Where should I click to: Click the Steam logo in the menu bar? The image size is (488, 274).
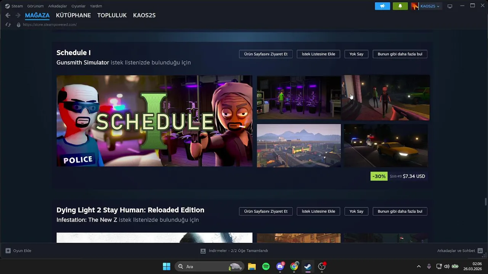[7, 6]
